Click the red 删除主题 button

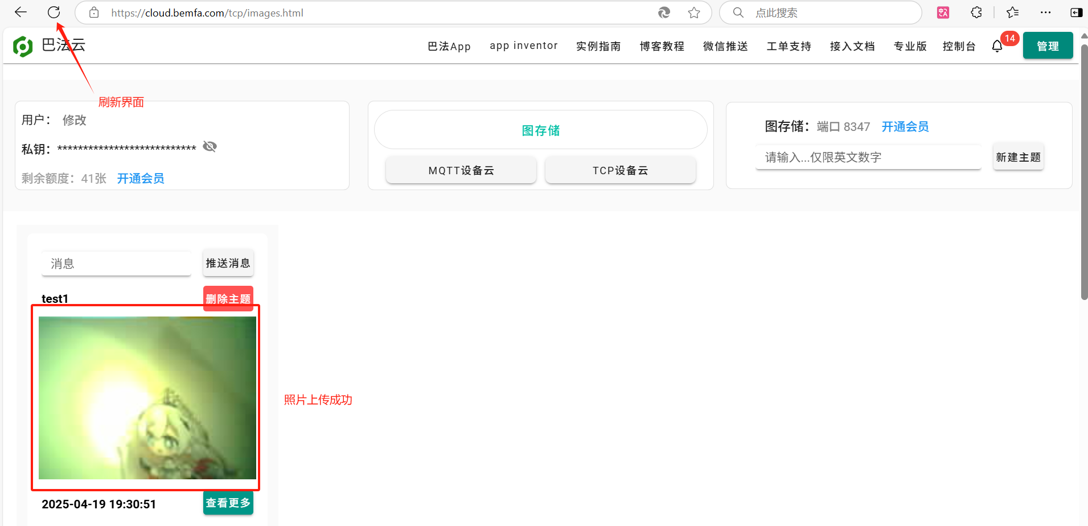[x=228, y=298]
